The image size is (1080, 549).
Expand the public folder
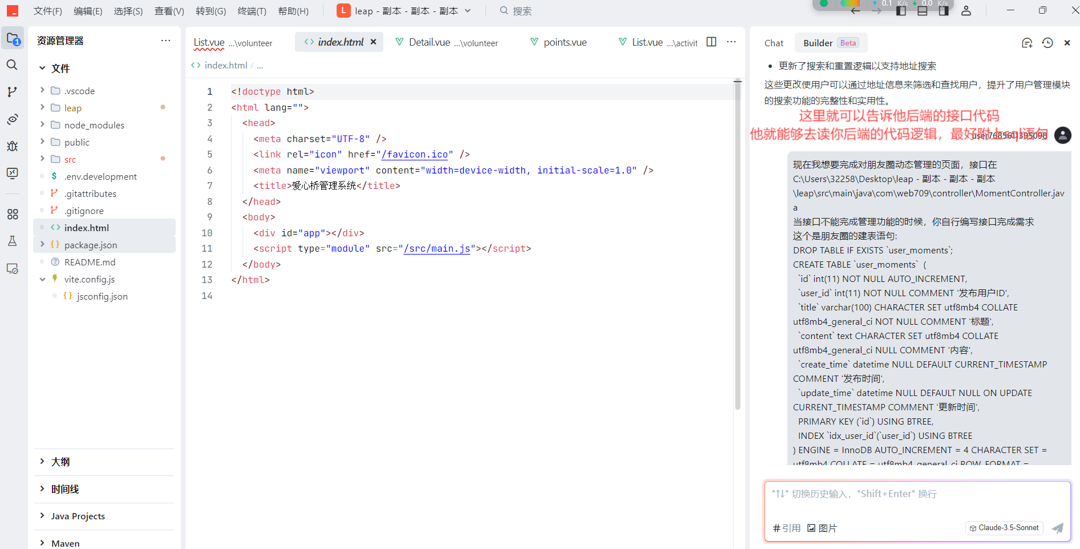pos(42,142)
